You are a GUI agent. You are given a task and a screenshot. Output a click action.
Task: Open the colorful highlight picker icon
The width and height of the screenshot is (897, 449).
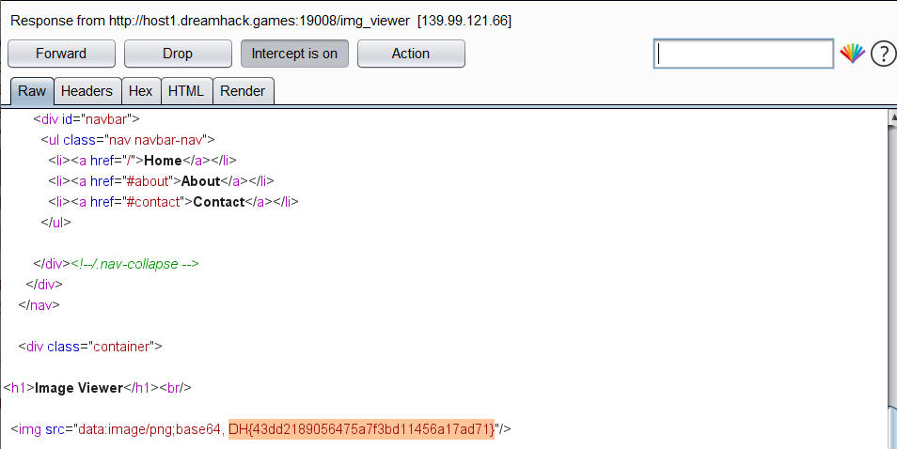(x=853, y=54)
